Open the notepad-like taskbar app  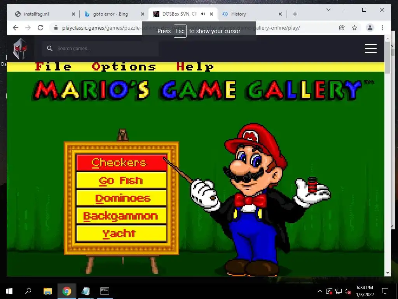pyautogui.click(x=86, y=291)
